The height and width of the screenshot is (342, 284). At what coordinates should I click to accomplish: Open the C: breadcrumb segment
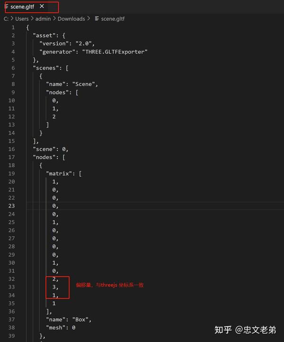(x=6, y=19)
